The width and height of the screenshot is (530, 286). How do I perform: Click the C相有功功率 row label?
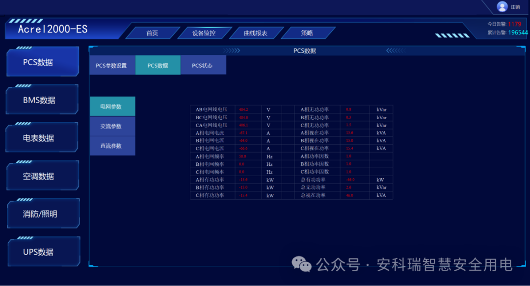click(x=210, y=195)
